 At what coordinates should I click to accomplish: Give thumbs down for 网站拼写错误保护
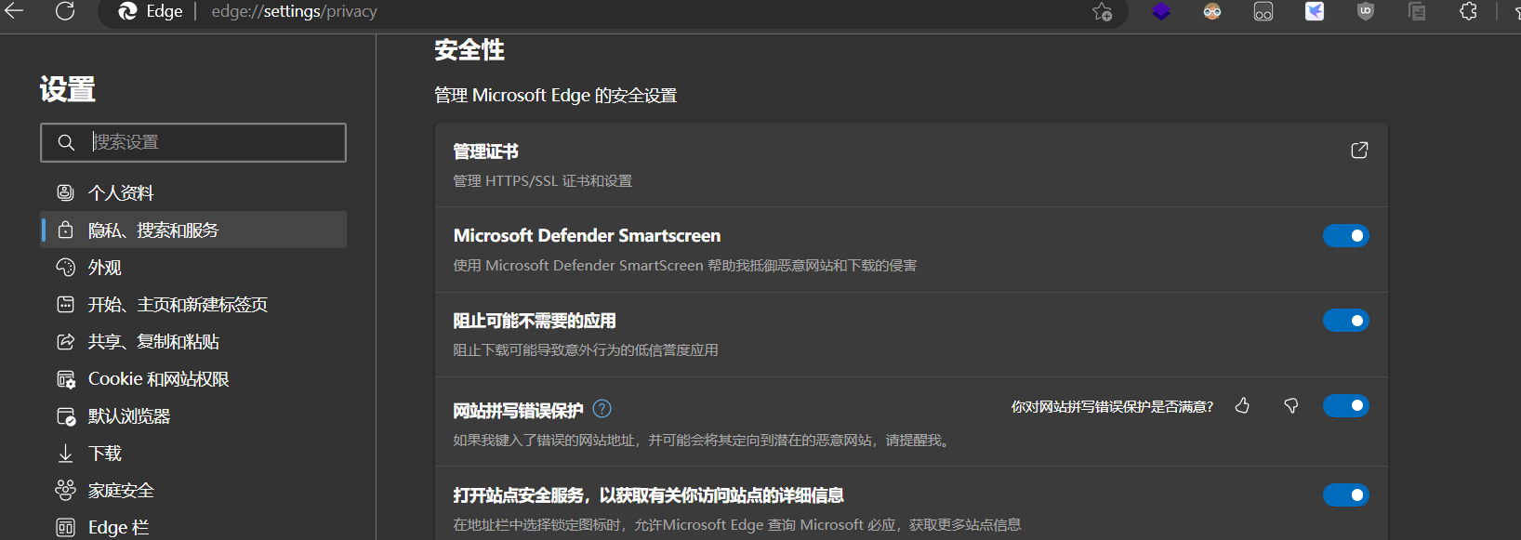coord(1291,405)
